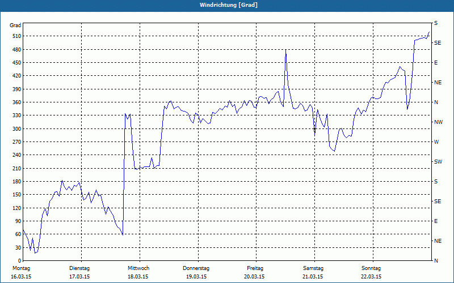Viewport: 454px width, 283px height.
Task: Click the date 20.03.15
Action: point(254,277)
